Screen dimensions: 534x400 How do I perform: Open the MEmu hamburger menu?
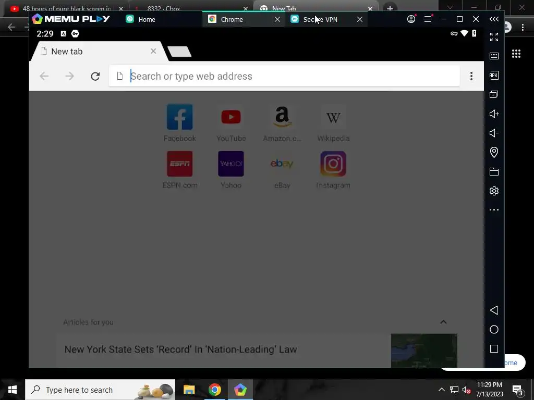click(428, 19)
